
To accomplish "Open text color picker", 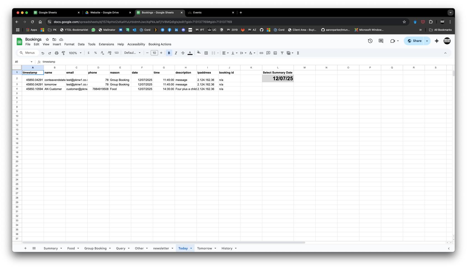I will tap(190, 53).
